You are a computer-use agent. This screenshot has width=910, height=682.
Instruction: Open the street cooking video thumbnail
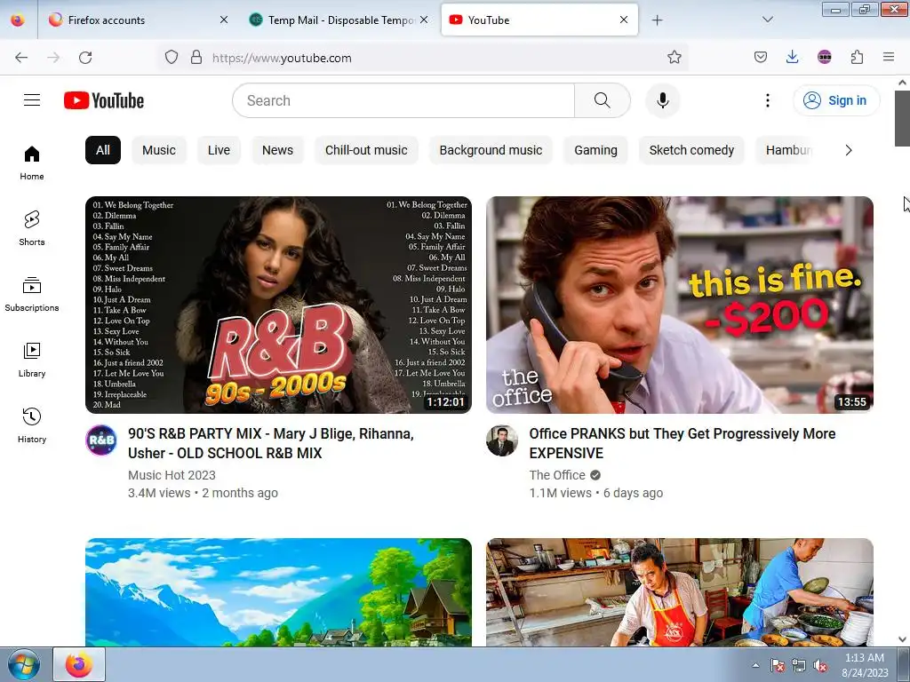(680, 592)
